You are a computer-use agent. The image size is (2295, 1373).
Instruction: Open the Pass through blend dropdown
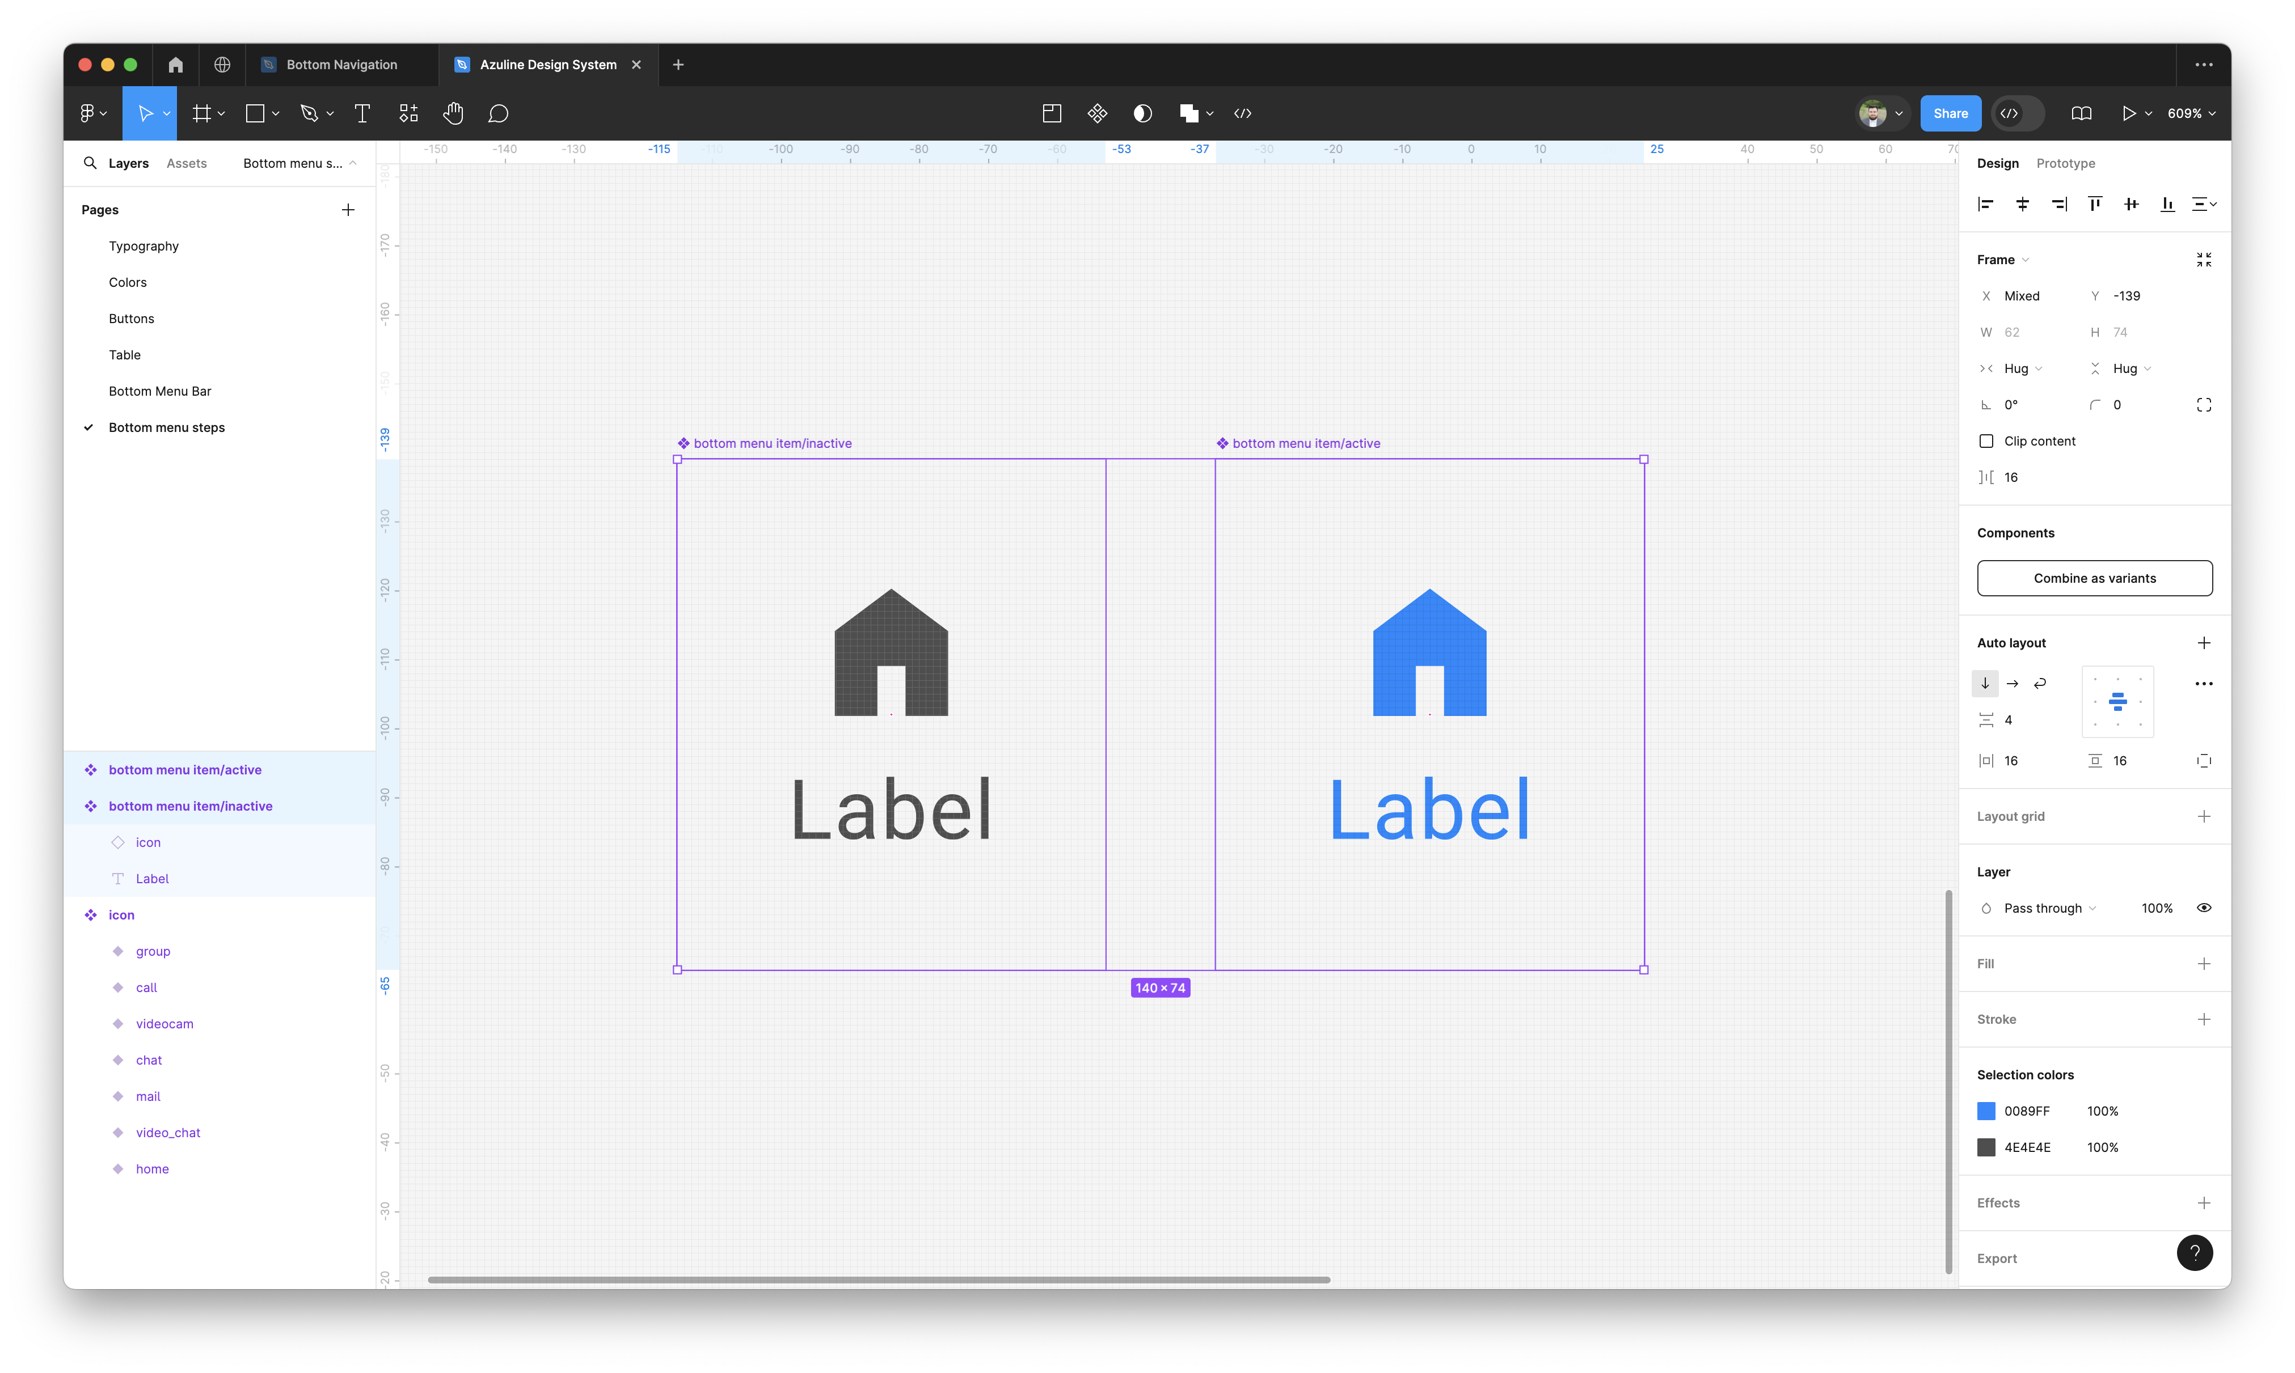tap(2049, 909)
